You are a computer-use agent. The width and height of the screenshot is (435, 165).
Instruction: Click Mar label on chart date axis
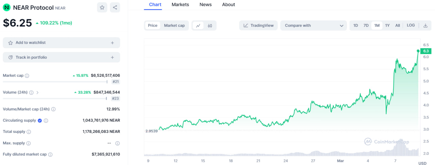(x=340, y=161)
